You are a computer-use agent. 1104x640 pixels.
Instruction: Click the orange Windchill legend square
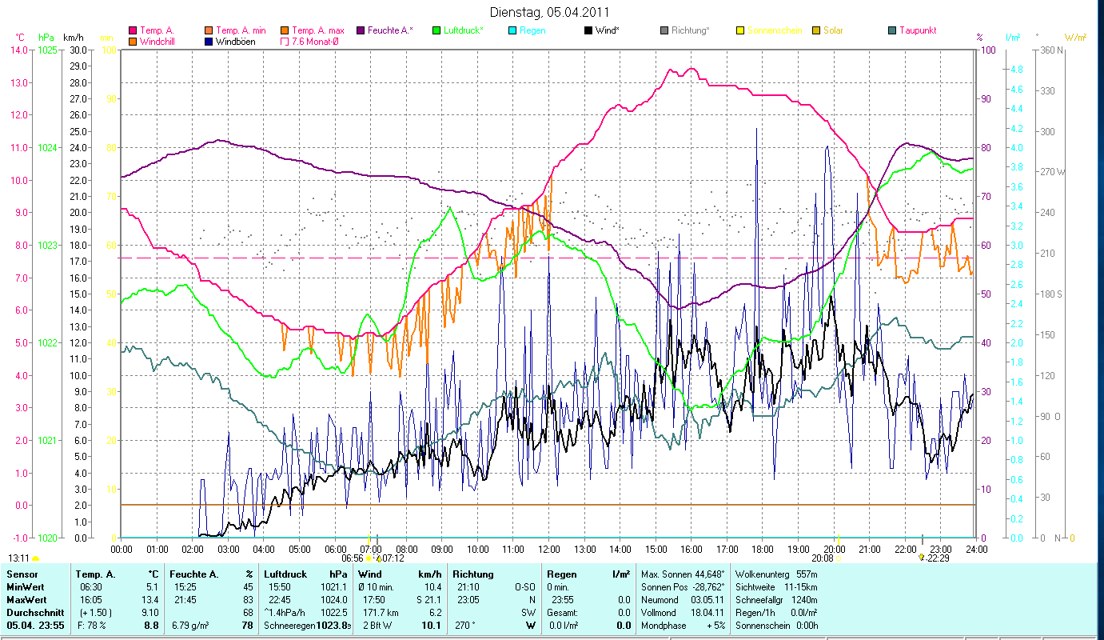[x=133, y=42]
